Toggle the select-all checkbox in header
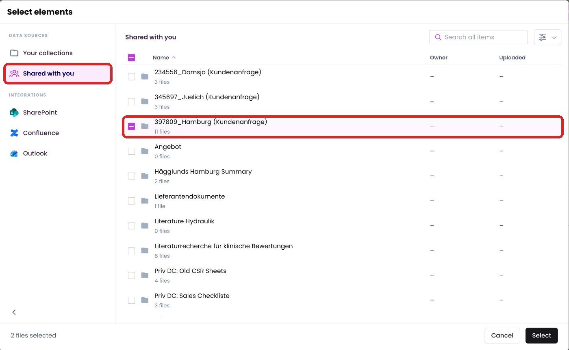This screenshot has width=569, height=350. [x=131, y=58]
